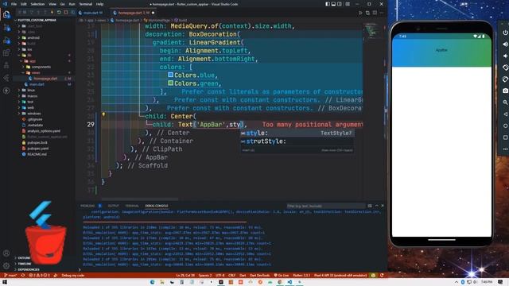Click the Dart language mode in status bar

[243, 276]
